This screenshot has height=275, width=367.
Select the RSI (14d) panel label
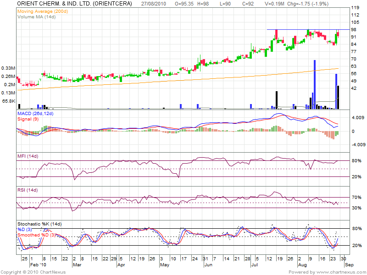(x=27, y=190)
